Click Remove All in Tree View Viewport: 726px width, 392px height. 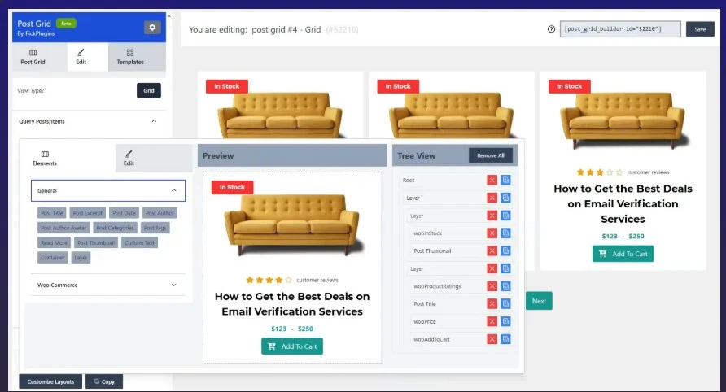(x=490, y=155)
